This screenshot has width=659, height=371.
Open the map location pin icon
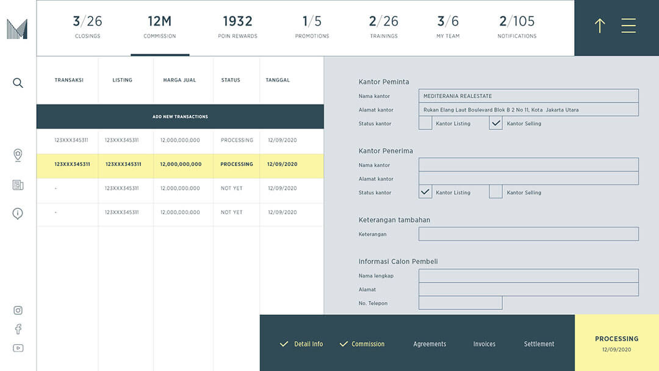point(18,155)
